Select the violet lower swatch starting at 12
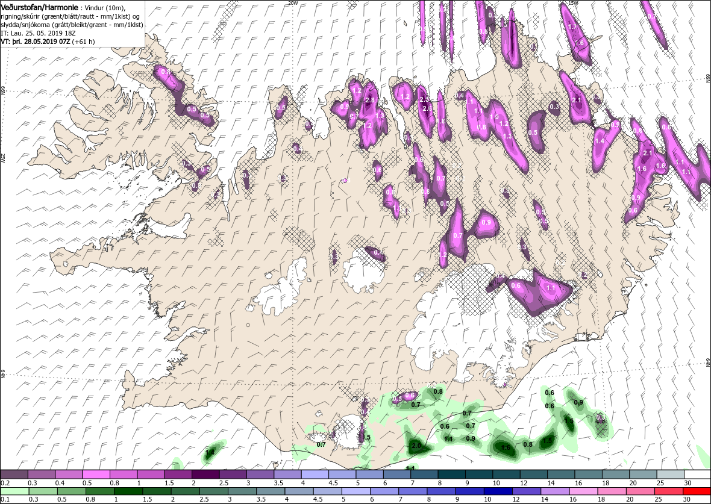711x504 pixels. tap(526, 492)
